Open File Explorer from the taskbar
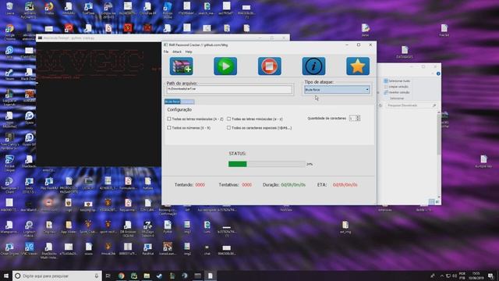Image resolution: width=499 pixels, height=281 pixels. pyautogui.click(x=147, y=276)
